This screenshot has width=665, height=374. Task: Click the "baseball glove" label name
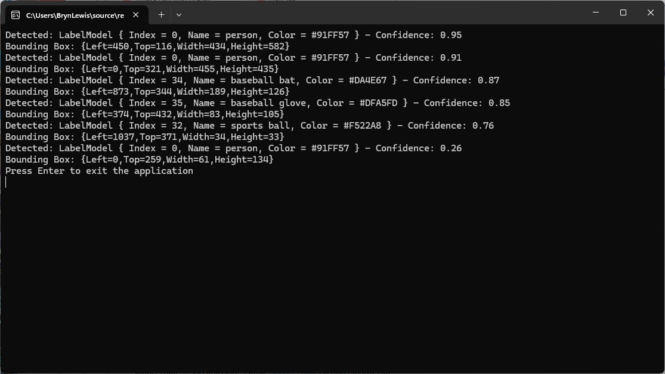point(268,103)
